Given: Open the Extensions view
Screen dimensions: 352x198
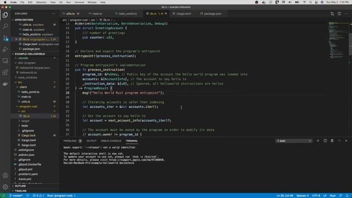Looking at the screenshot, I should click(x=5, y=72).
